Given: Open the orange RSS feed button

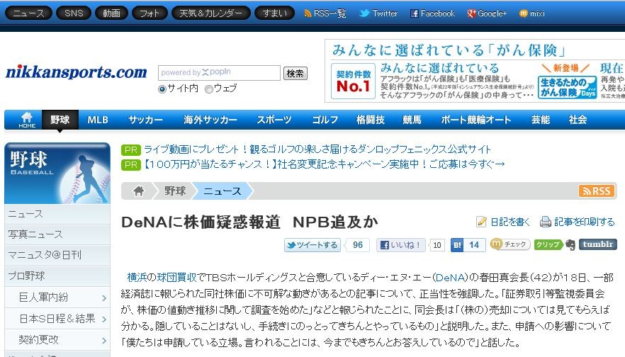Looking at the screenshot, I should point(595,191).
